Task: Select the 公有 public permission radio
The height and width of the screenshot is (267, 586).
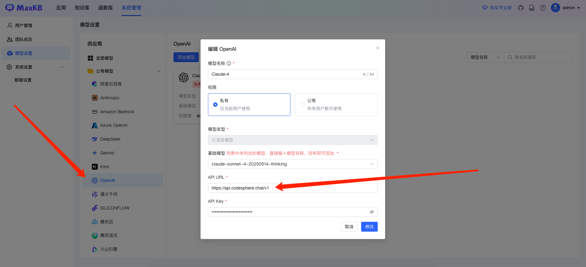Action: [x=303, y=105]
